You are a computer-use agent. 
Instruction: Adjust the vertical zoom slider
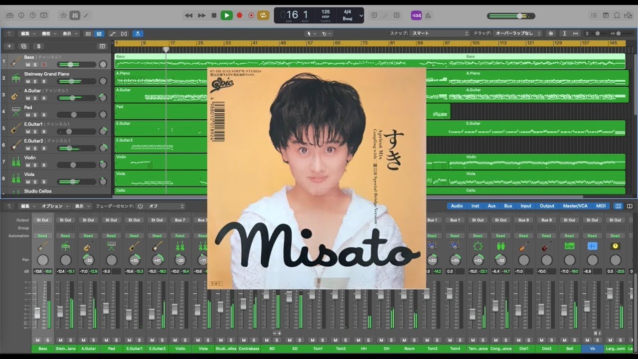tap(598, 33)
